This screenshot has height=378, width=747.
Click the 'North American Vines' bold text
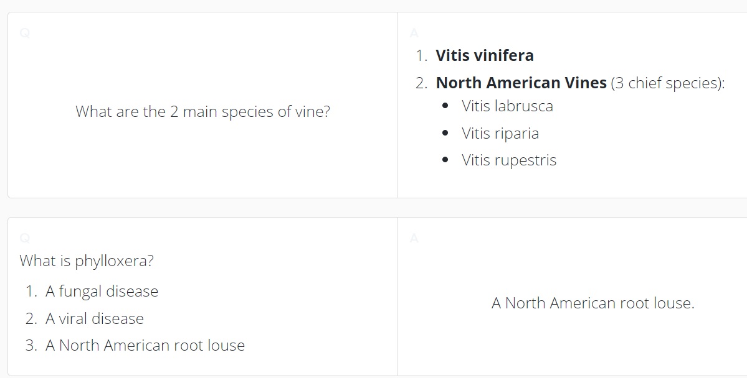click(x=521, y=83)
